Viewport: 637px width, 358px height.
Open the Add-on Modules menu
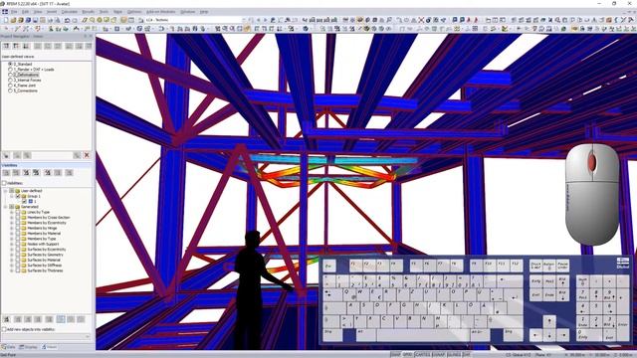[x=160, y=12]
